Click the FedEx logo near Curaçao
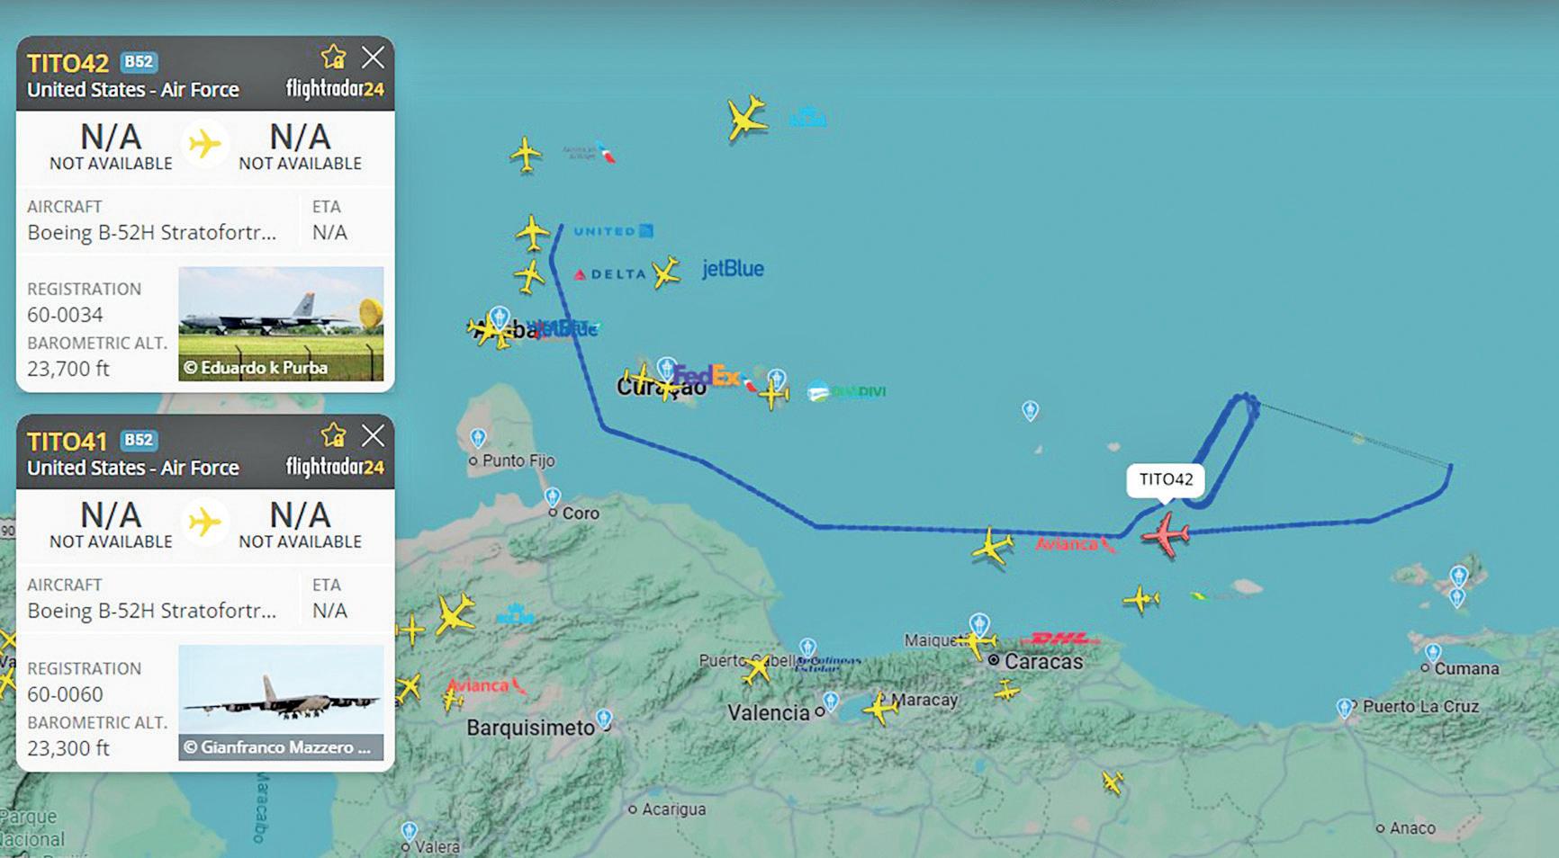This screenshot has height=858, width=1559. point(707,376)
